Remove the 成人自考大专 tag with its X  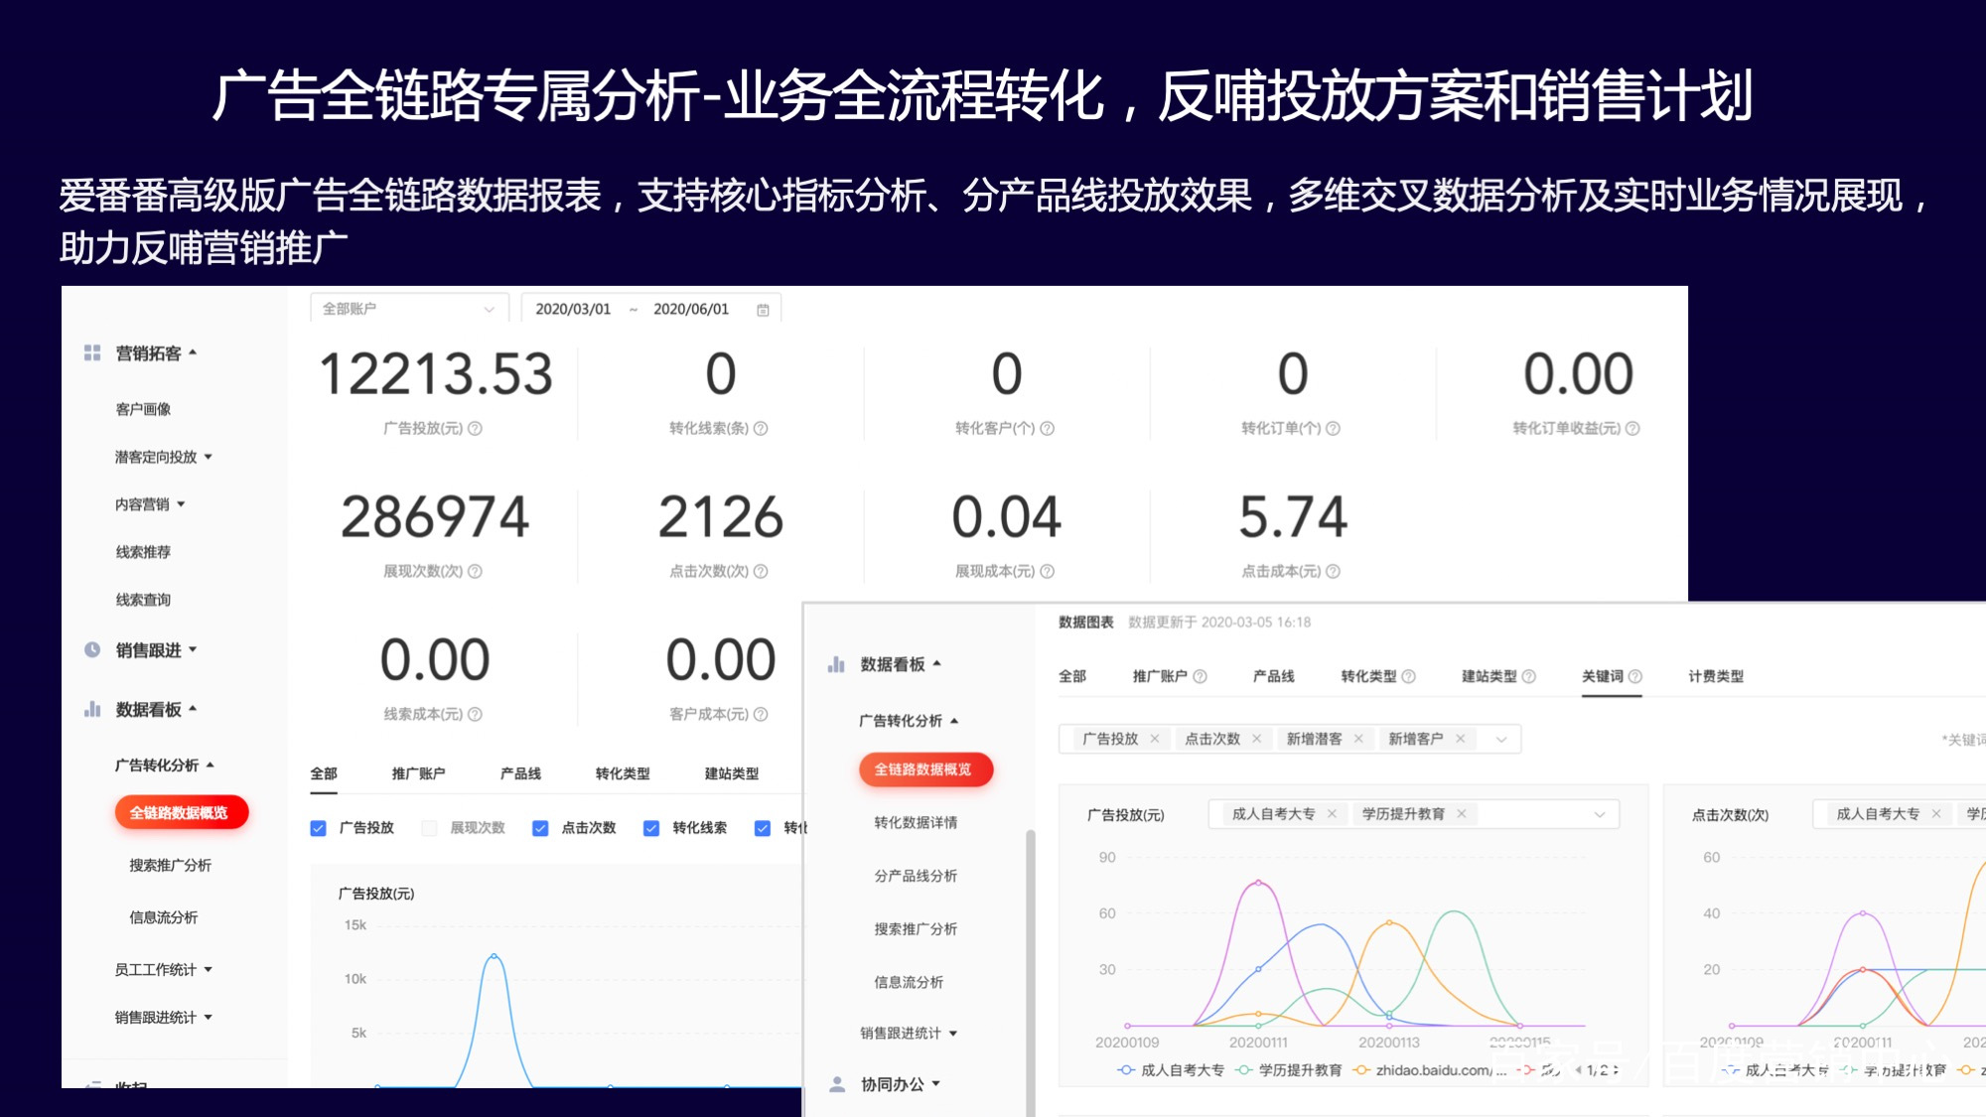click(x=1332, y=813)
